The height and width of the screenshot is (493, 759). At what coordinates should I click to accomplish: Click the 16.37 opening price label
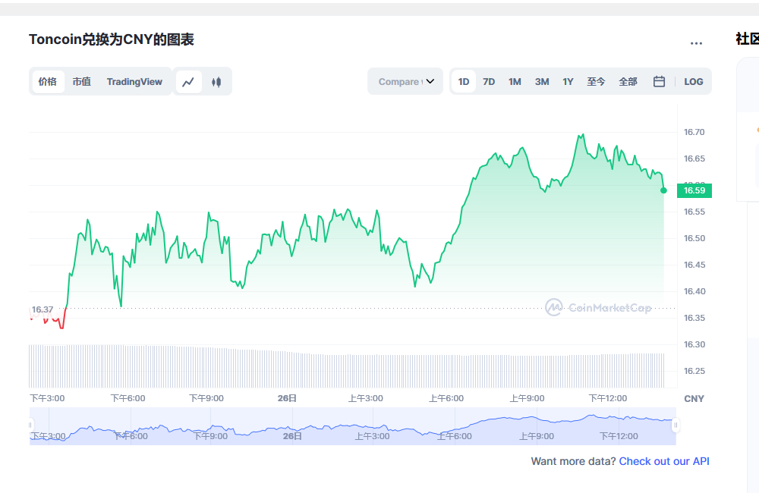click(x=43, y=309)
